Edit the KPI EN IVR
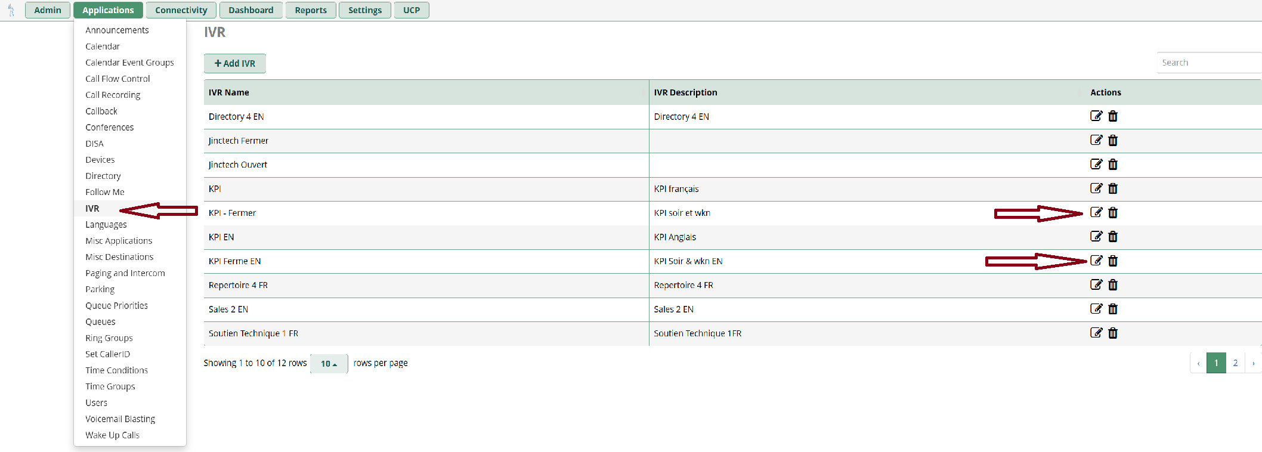 [1096, 236]
